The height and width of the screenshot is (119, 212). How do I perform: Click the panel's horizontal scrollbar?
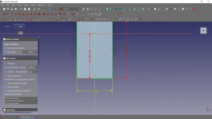[x=17, y=112]
